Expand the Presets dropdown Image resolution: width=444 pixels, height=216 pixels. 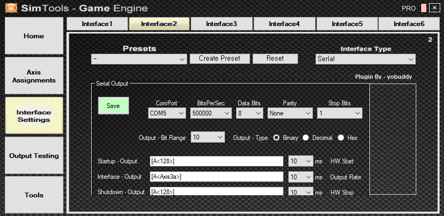(139, 59)
